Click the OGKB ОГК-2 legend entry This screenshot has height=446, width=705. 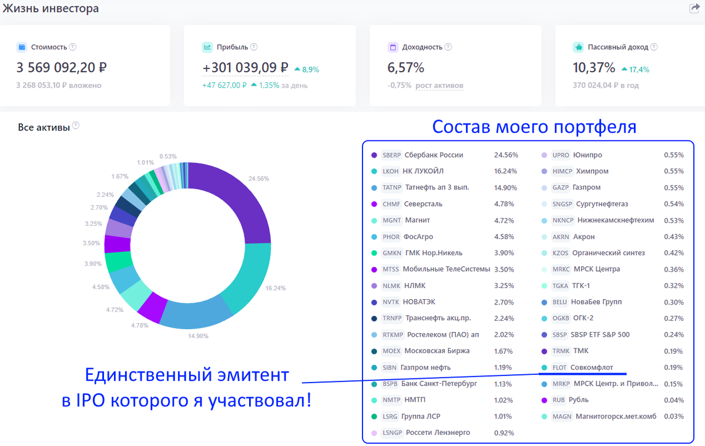click(613, 318)
